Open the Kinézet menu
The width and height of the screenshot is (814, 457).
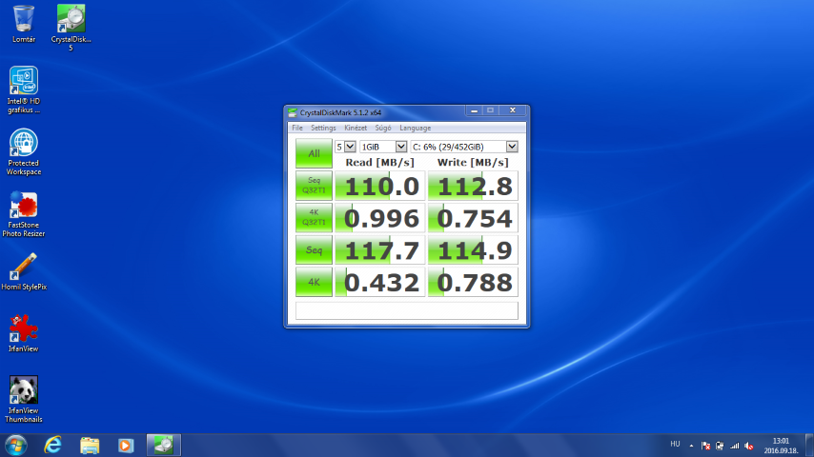click(356, 128)
